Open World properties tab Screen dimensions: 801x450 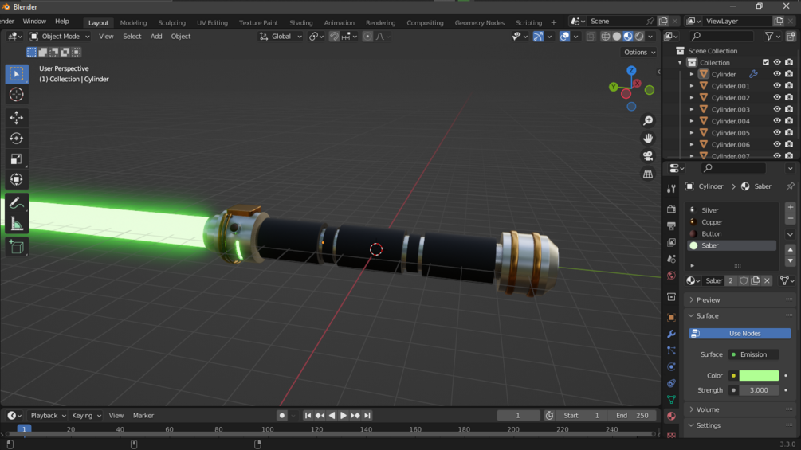pos(671,276)
